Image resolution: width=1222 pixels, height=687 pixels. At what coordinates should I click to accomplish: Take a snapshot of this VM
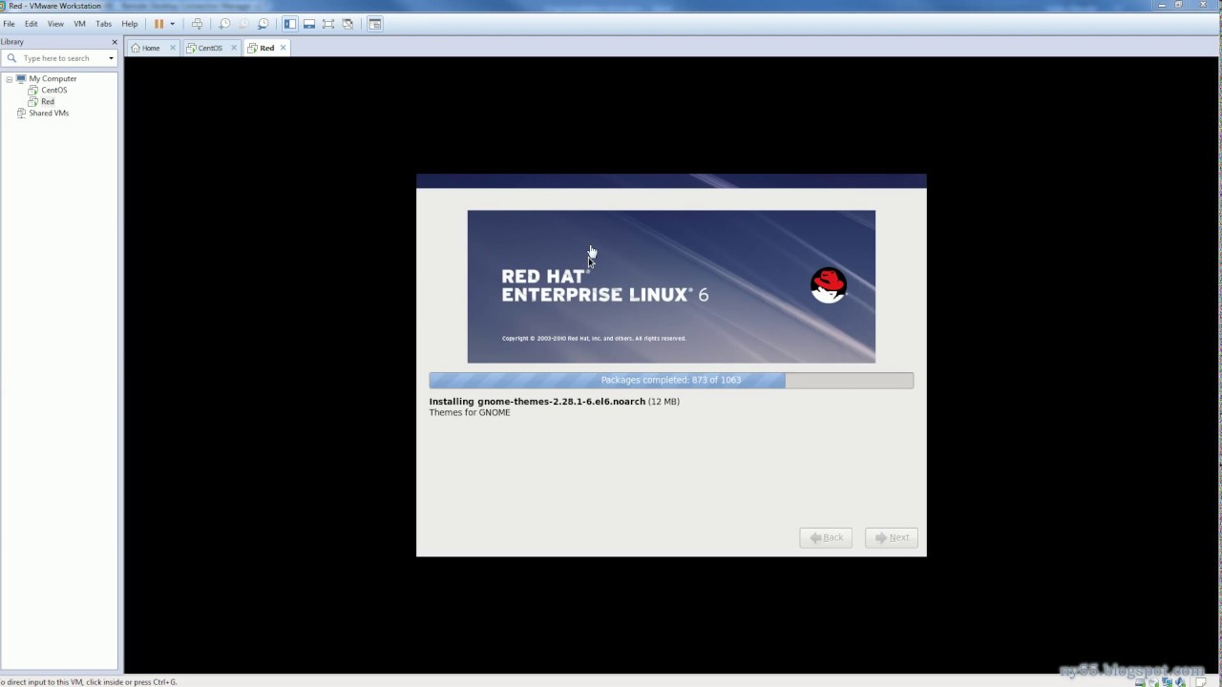[x=224, y=24]
